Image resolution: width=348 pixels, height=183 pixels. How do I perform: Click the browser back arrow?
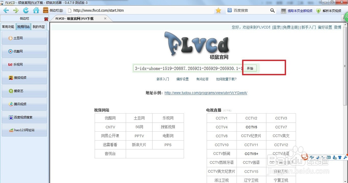pos(6,10)
